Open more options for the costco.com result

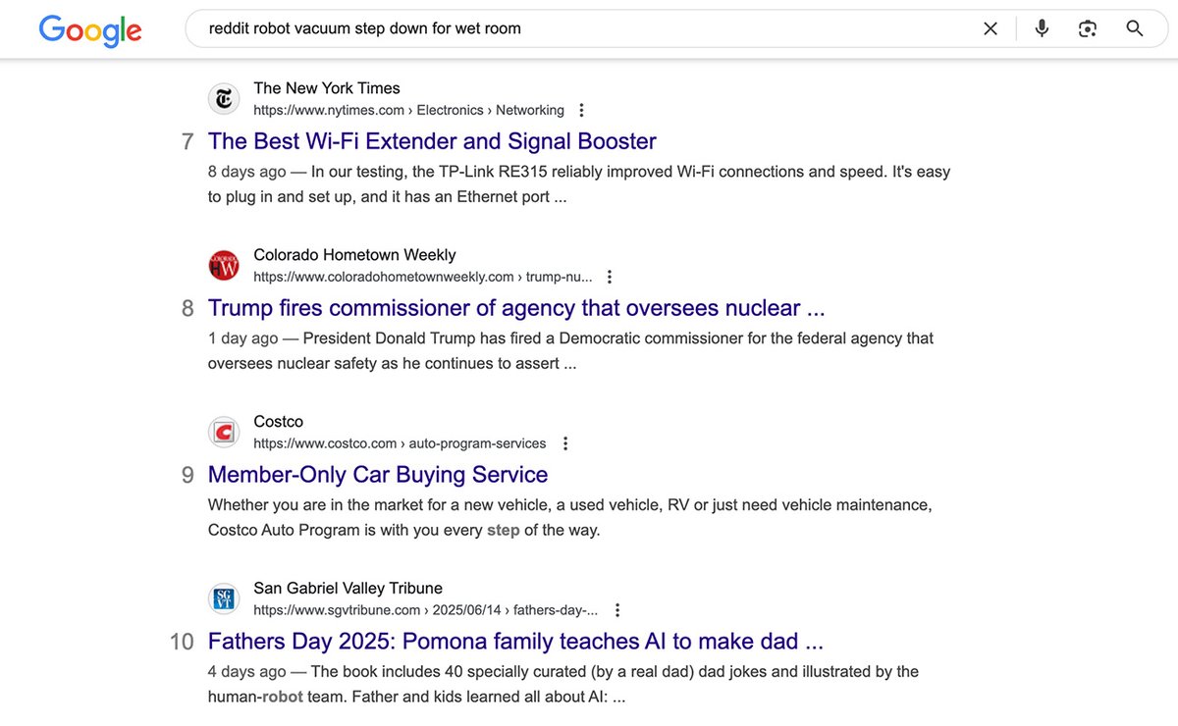pyautogui.click(x=563, y=443)
